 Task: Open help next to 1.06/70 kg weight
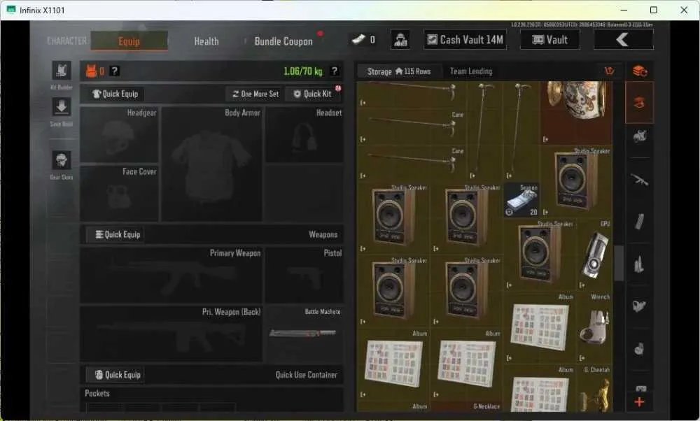(x=334, y=71)
